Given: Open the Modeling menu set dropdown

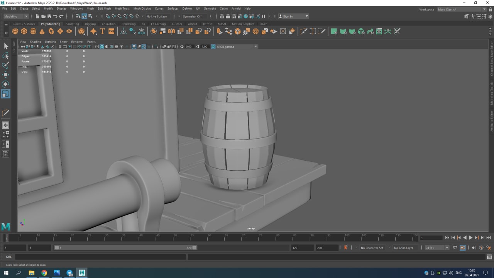Looking at the screenshot, I should (x=16, y=16).
